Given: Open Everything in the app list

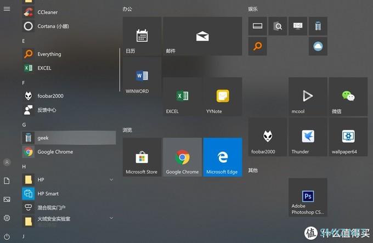Looking at the screenshot, I should coord(69,54).
